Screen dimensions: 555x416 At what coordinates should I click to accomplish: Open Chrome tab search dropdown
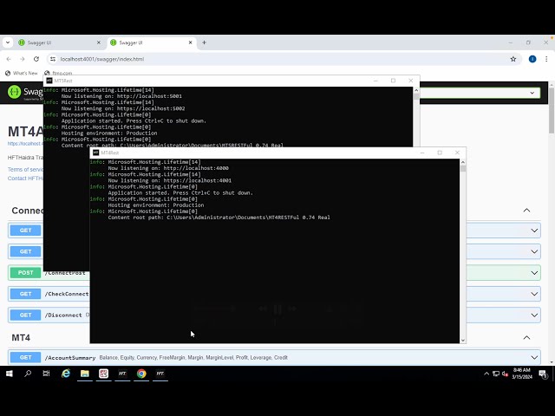[x=8, y=42]
